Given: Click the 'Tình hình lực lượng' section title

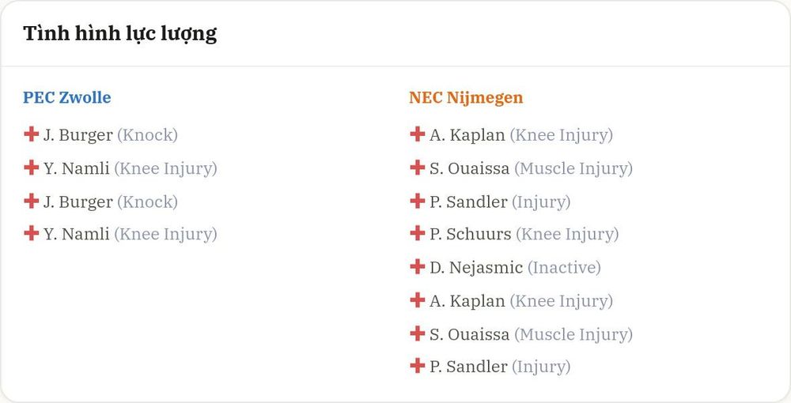Looking at the screenshot, I should (x=120, y=34).
